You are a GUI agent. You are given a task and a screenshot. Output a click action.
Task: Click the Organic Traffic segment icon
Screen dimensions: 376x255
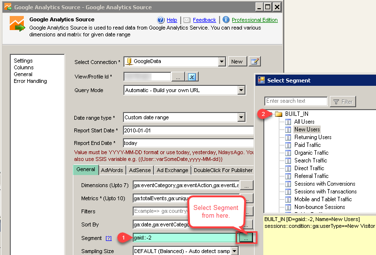pyautogui.click(x=288, y=153)
